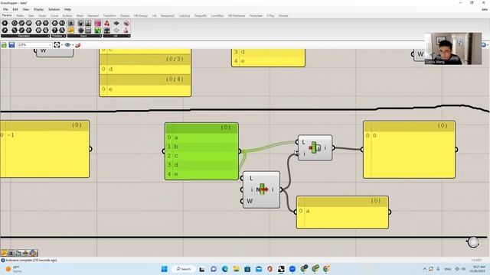Switch to the Kangaroo2 tab

pos(168,15)
